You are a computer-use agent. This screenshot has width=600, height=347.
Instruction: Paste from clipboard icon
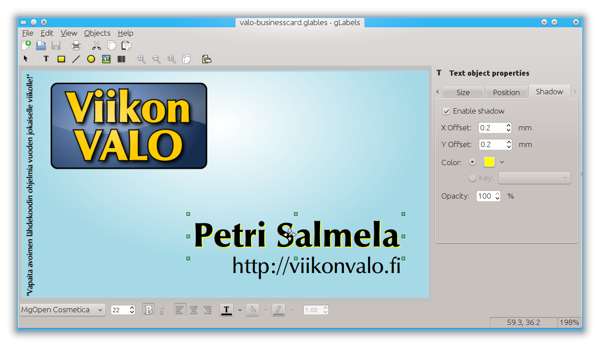pyautogui.click(x=127, y=45)
